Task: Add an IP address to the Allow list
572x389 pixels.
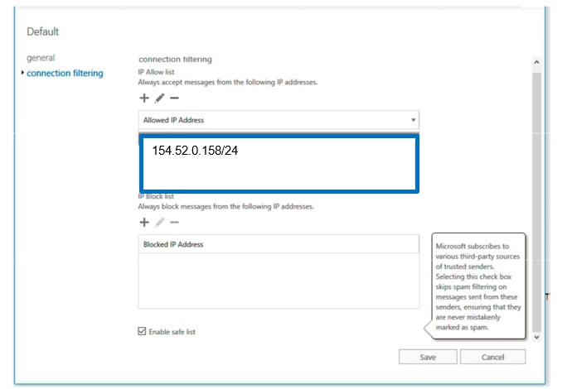Action: pos(144,98)
